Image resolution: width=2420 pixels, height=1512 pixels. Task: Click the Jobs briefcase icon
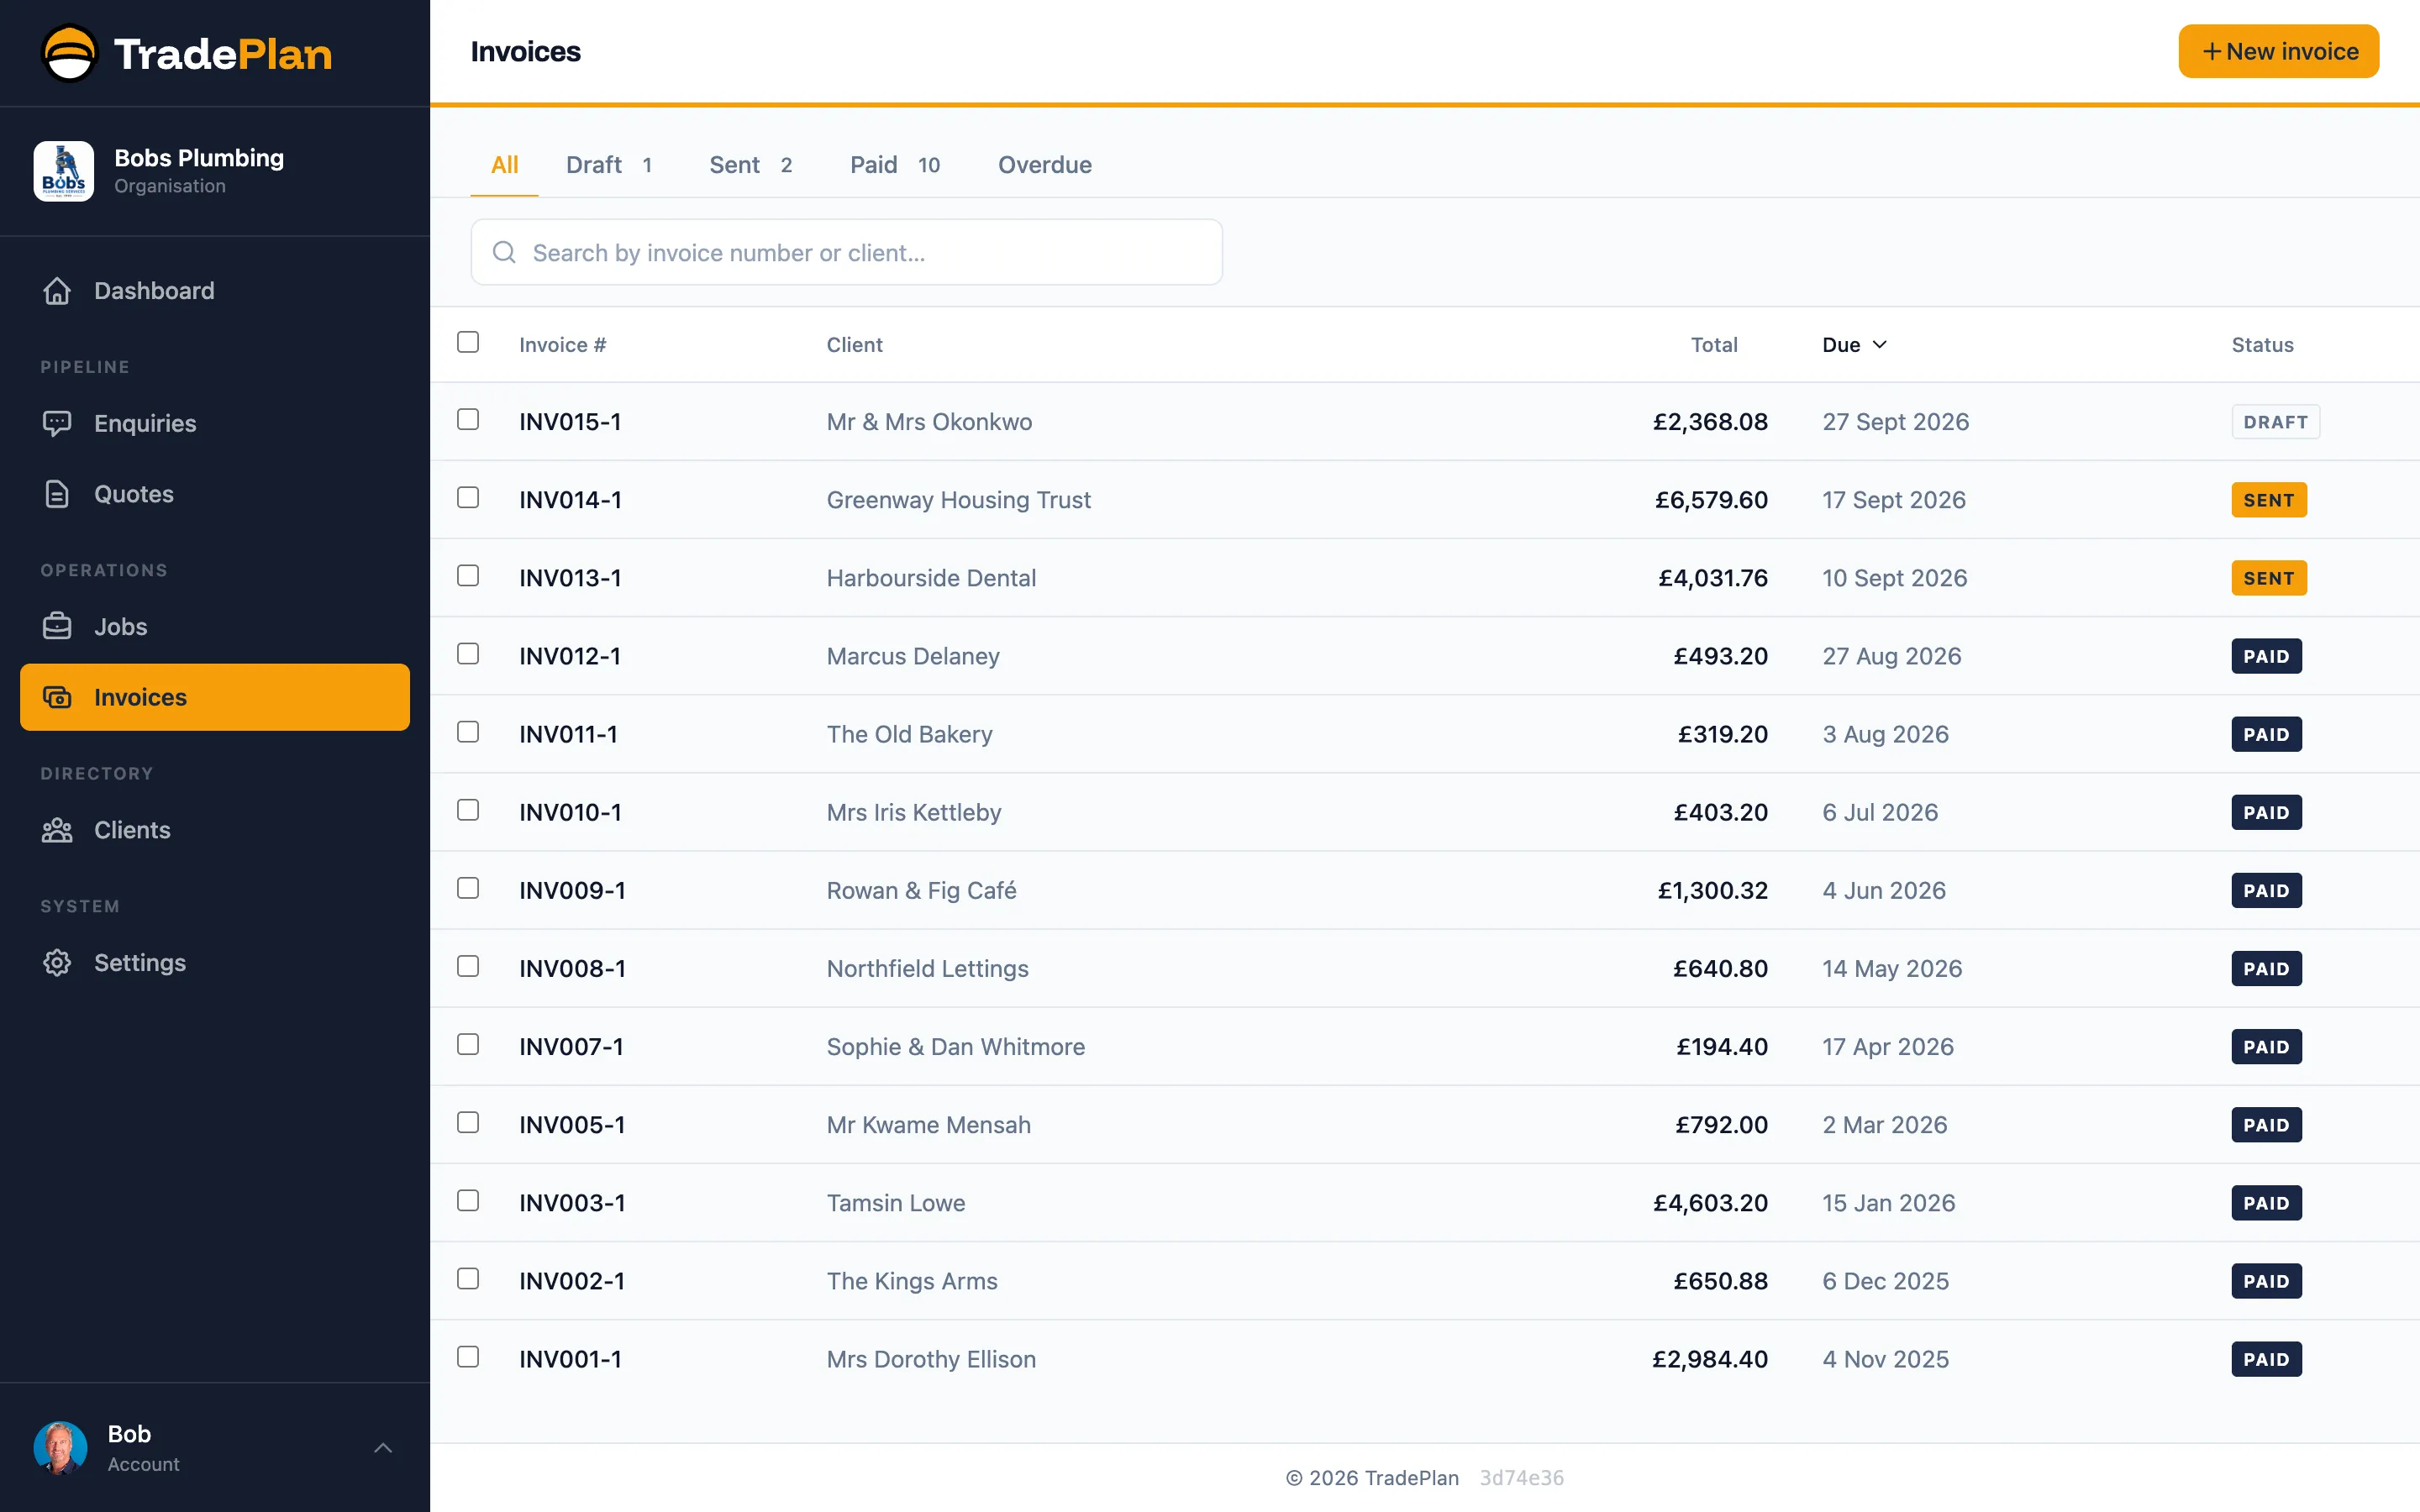(x=57, y=627)
